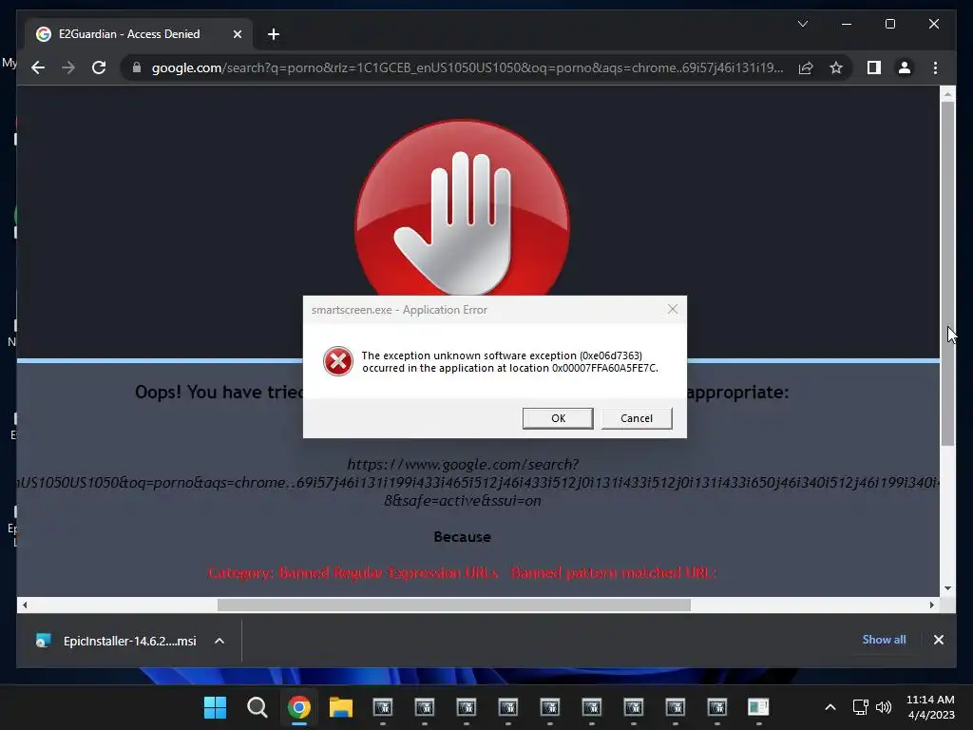Go back using the browser back arrow
The width and height of the screenshot is (973, 730).
click(x=38, y=67)
